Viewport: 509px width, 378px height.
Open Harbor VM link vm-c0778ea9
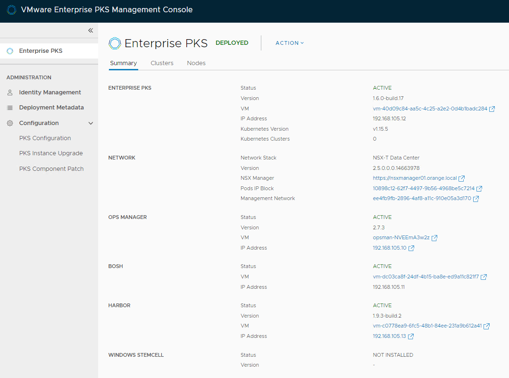click(427, 326)
